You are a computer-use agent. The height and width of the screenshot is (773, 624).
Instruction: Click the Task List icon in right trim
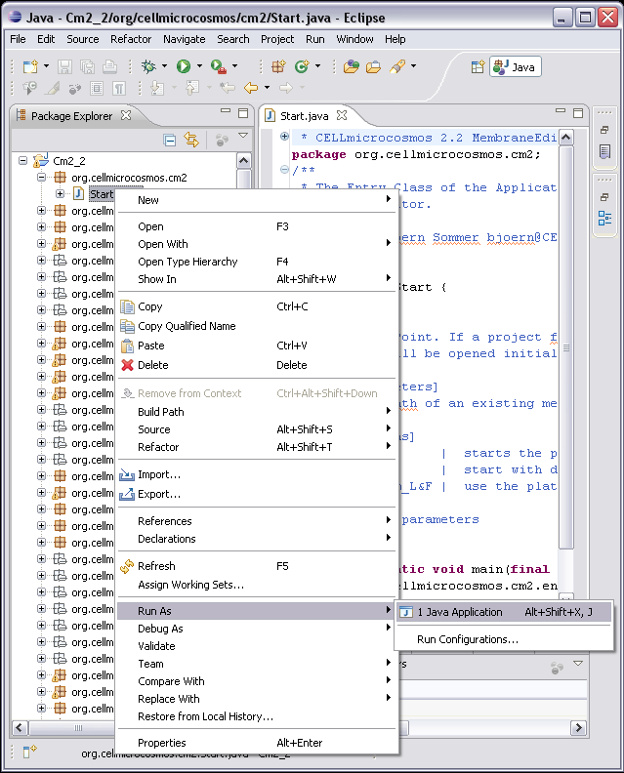[x=604, y=151]
